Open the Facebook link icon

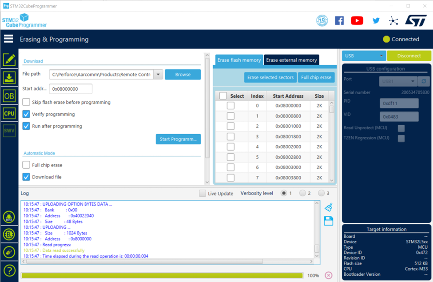pyautogui.click(x=339, y=20)
